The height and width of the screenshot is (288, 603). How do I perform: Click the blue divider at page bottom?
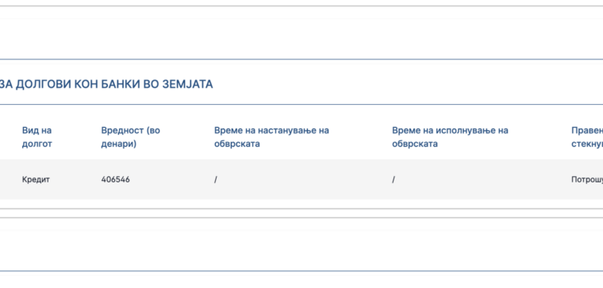(x=301, y=271)
